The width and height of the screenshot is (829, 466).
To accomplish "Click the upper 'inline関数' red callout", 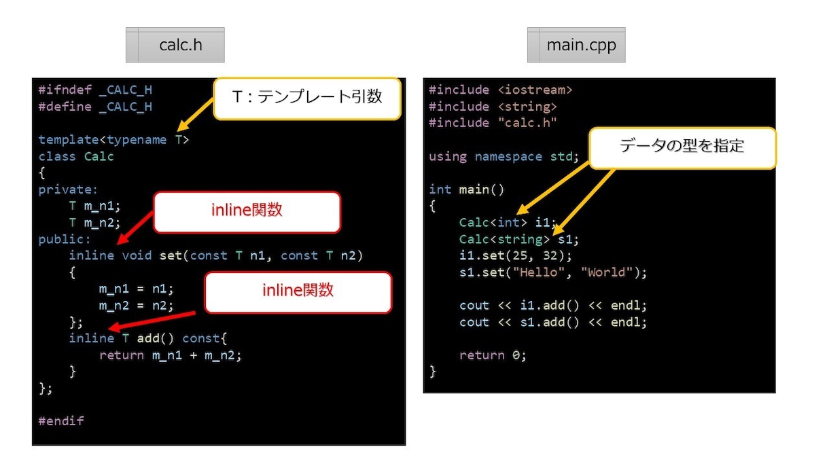I will (x=247, y=212).
